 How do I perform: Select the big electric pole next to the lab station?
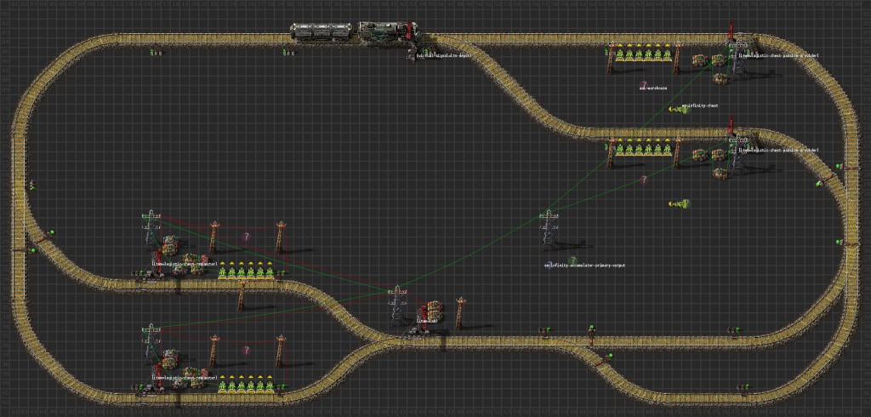pyautogui.click(x=397, y=306)
